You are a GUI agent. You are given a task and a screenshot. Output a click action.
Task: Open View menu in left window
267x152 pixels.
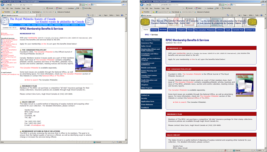pos(11,8)
